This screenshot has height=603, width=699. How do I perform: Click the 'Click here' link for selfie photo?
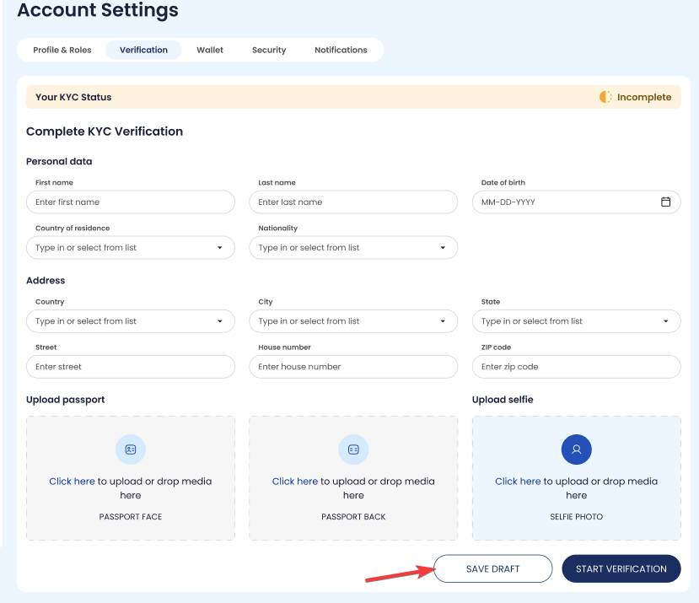pos(518,482)
